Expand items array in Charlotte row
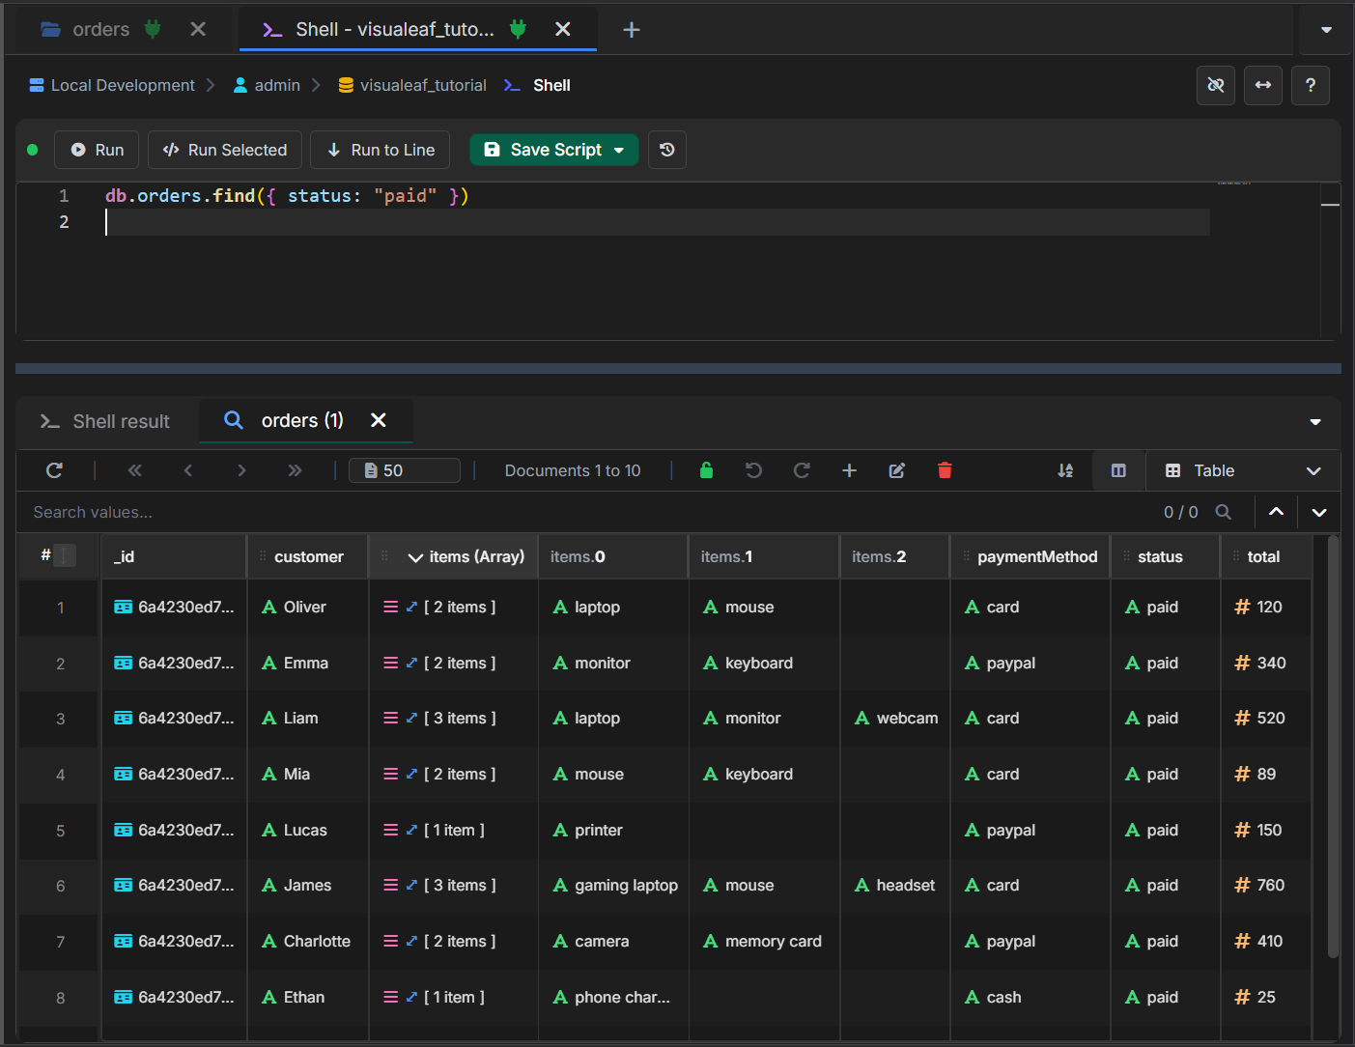Image resolution: width=1355 pixels, height=1047 pixels. coord(412,941)
